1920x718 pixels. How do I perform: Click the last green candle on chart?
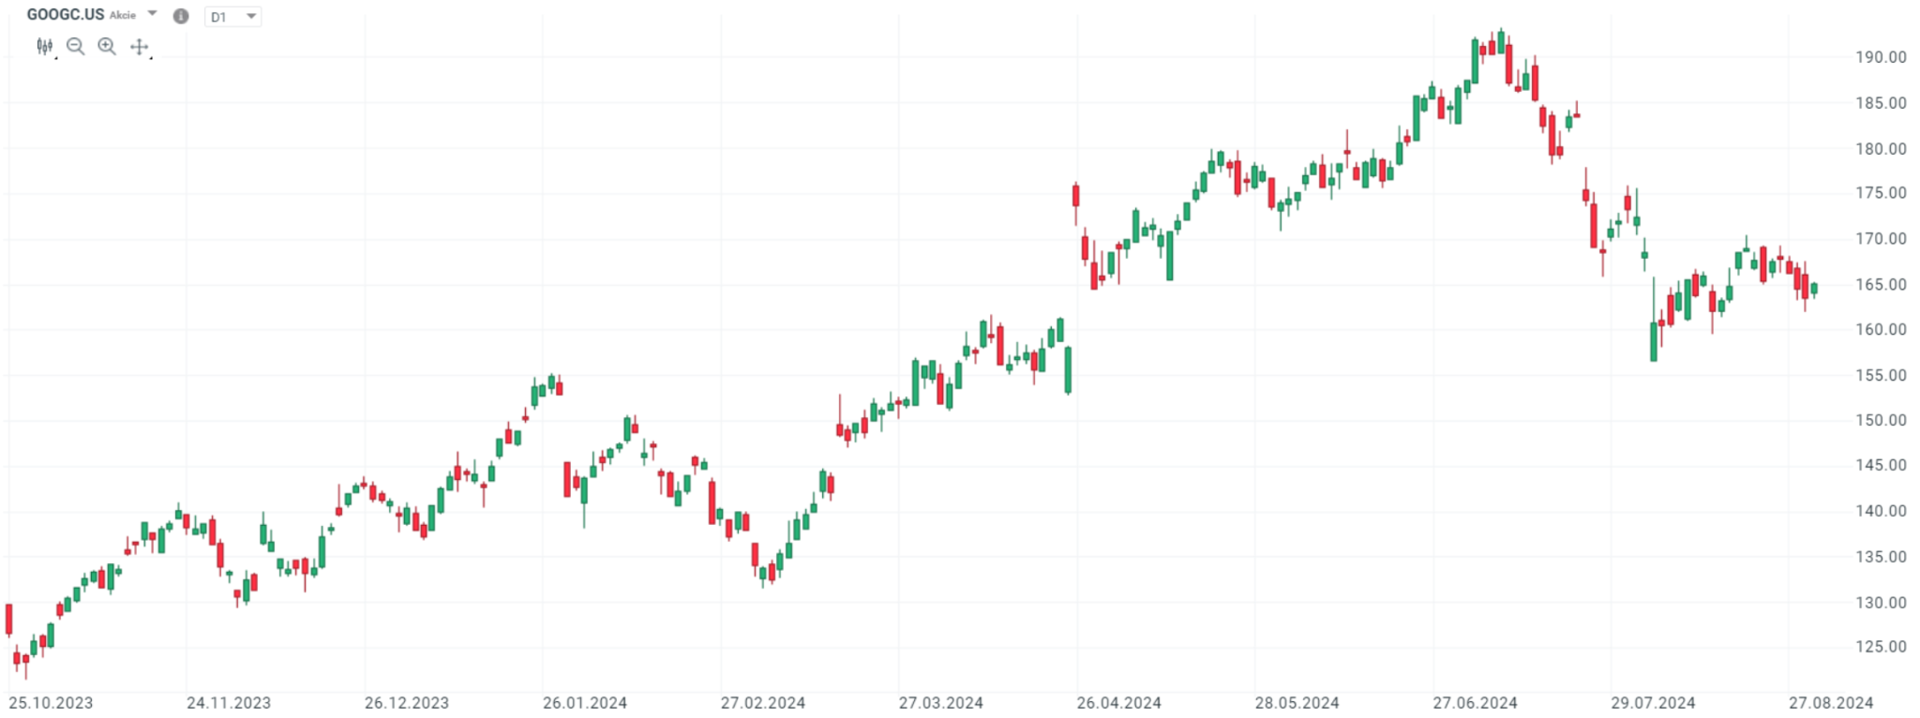point(1815,289)
